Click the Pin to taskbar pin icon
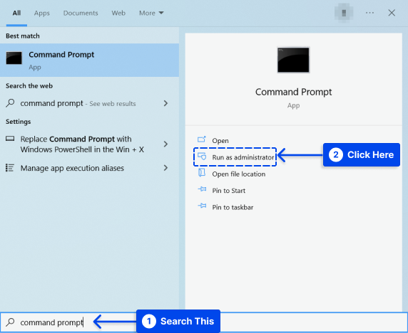 click(x=202, y=206)
